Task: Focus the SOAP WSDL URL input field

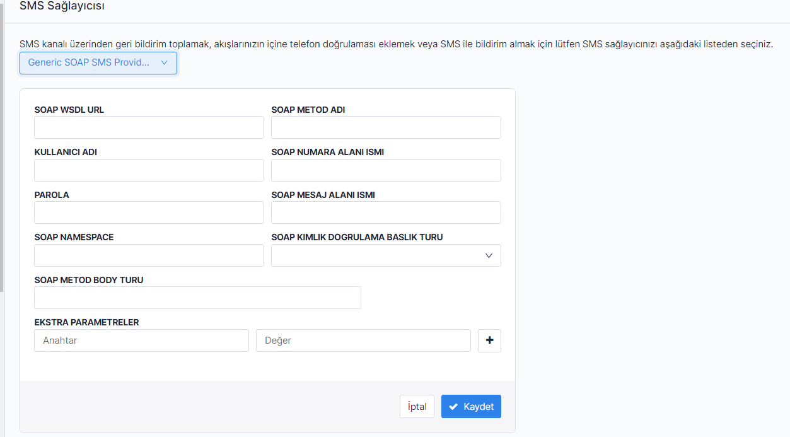Action: [149, 127]
